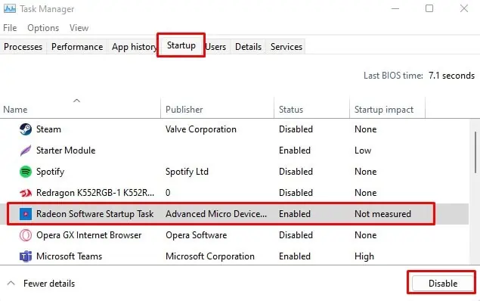
Task: Sort by the Publisher column header
Action: coord(184,110)
